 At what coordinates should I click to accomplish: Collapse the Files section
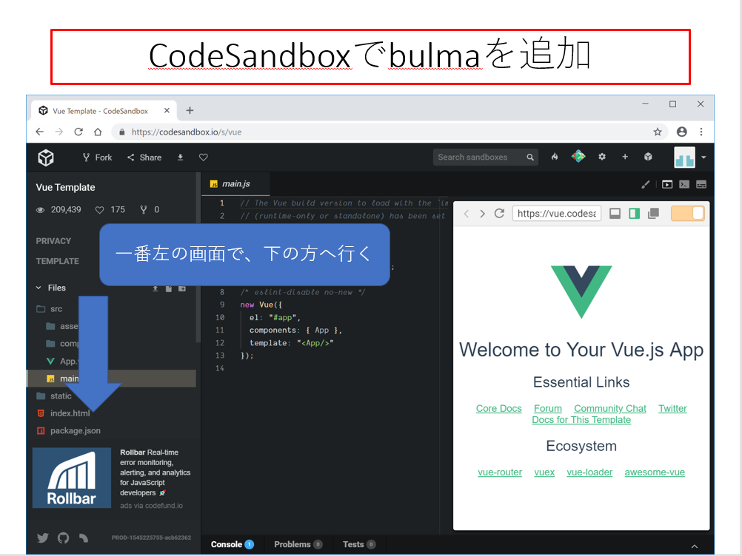point(39,288)
